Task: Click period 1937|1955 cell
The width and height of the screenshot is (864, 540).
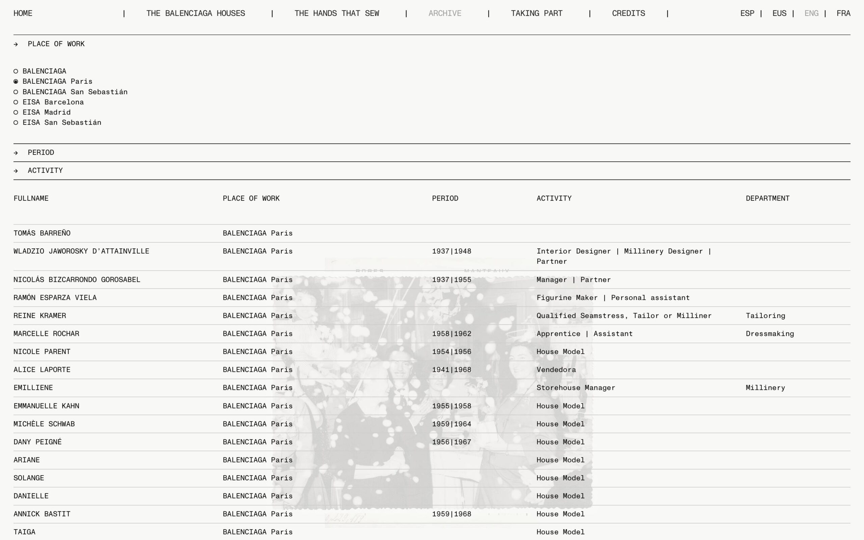Action: click(x=452, y=280)
